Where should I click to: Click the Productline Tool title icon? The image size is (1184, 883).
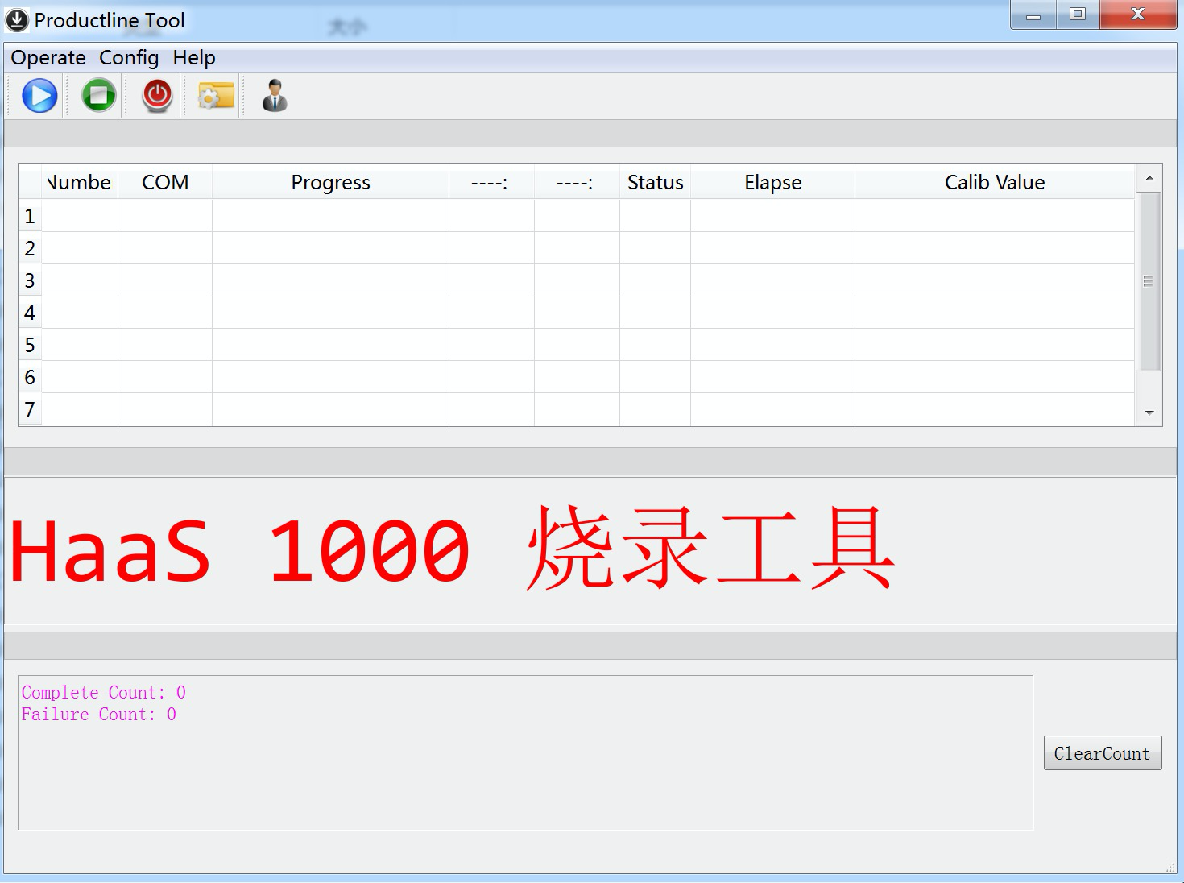click(x=17, y=20)
